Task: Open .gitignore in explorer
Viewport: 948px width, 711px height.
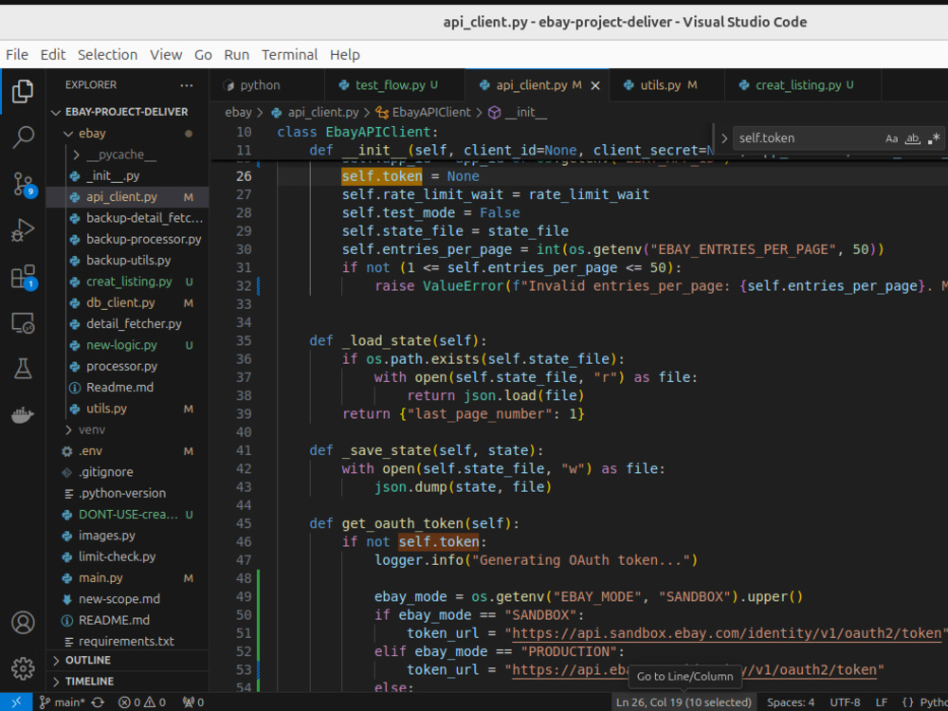Action: point(105,472)
